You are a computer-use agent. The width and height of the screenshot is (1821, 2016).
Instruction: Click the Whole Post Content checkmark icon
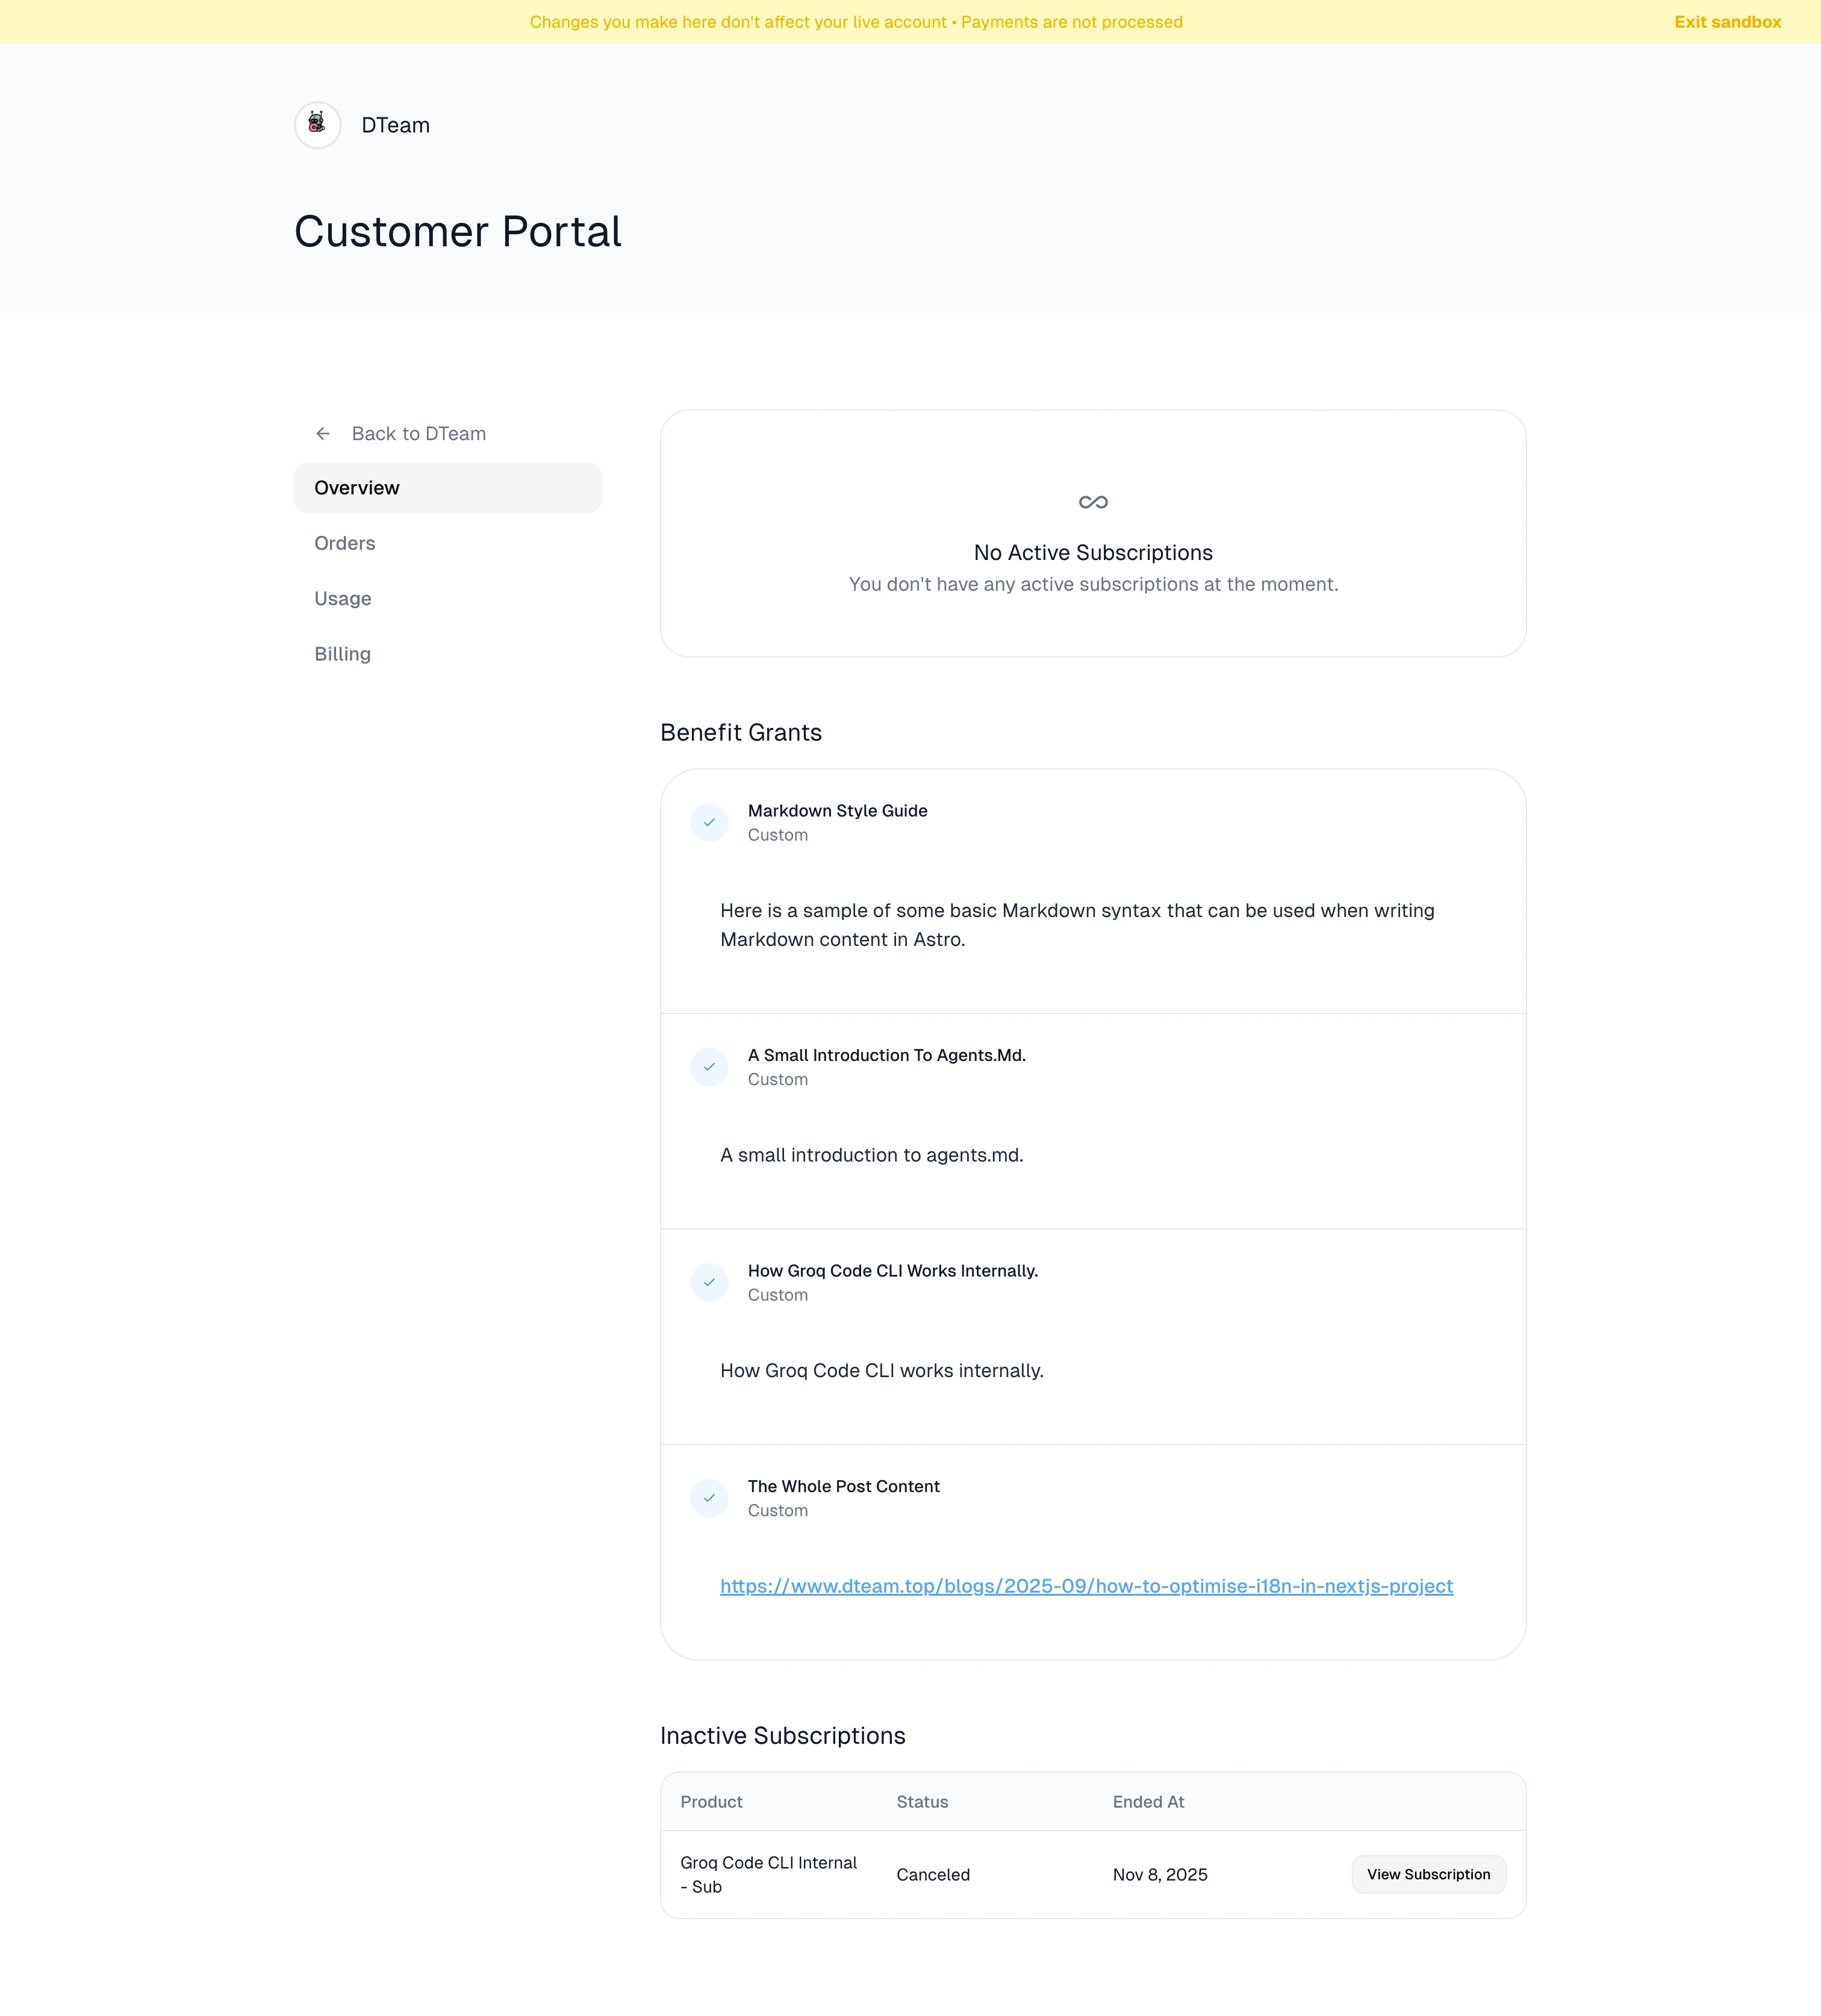(709, 1498)
